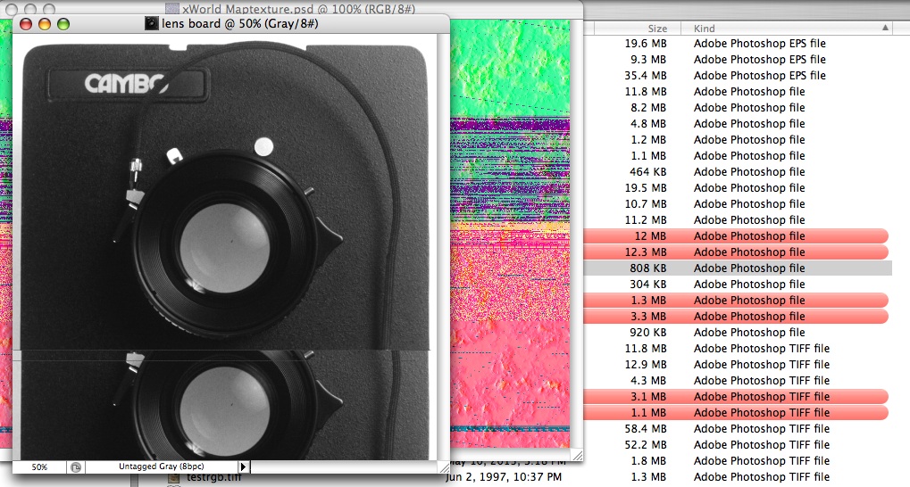Image resolution: width=910 pixels, height=487 pixels.
Task: Click the lens board document proxy icon
Action: pos(152,23)
